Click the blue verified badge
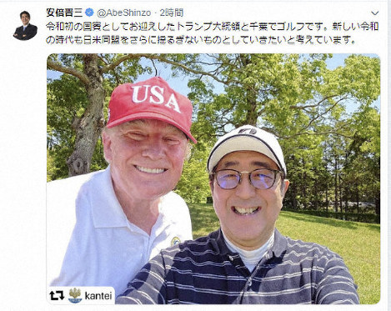The height and width of the screenshot is (311, 391). pyautogui.click(x=89, y=13)
